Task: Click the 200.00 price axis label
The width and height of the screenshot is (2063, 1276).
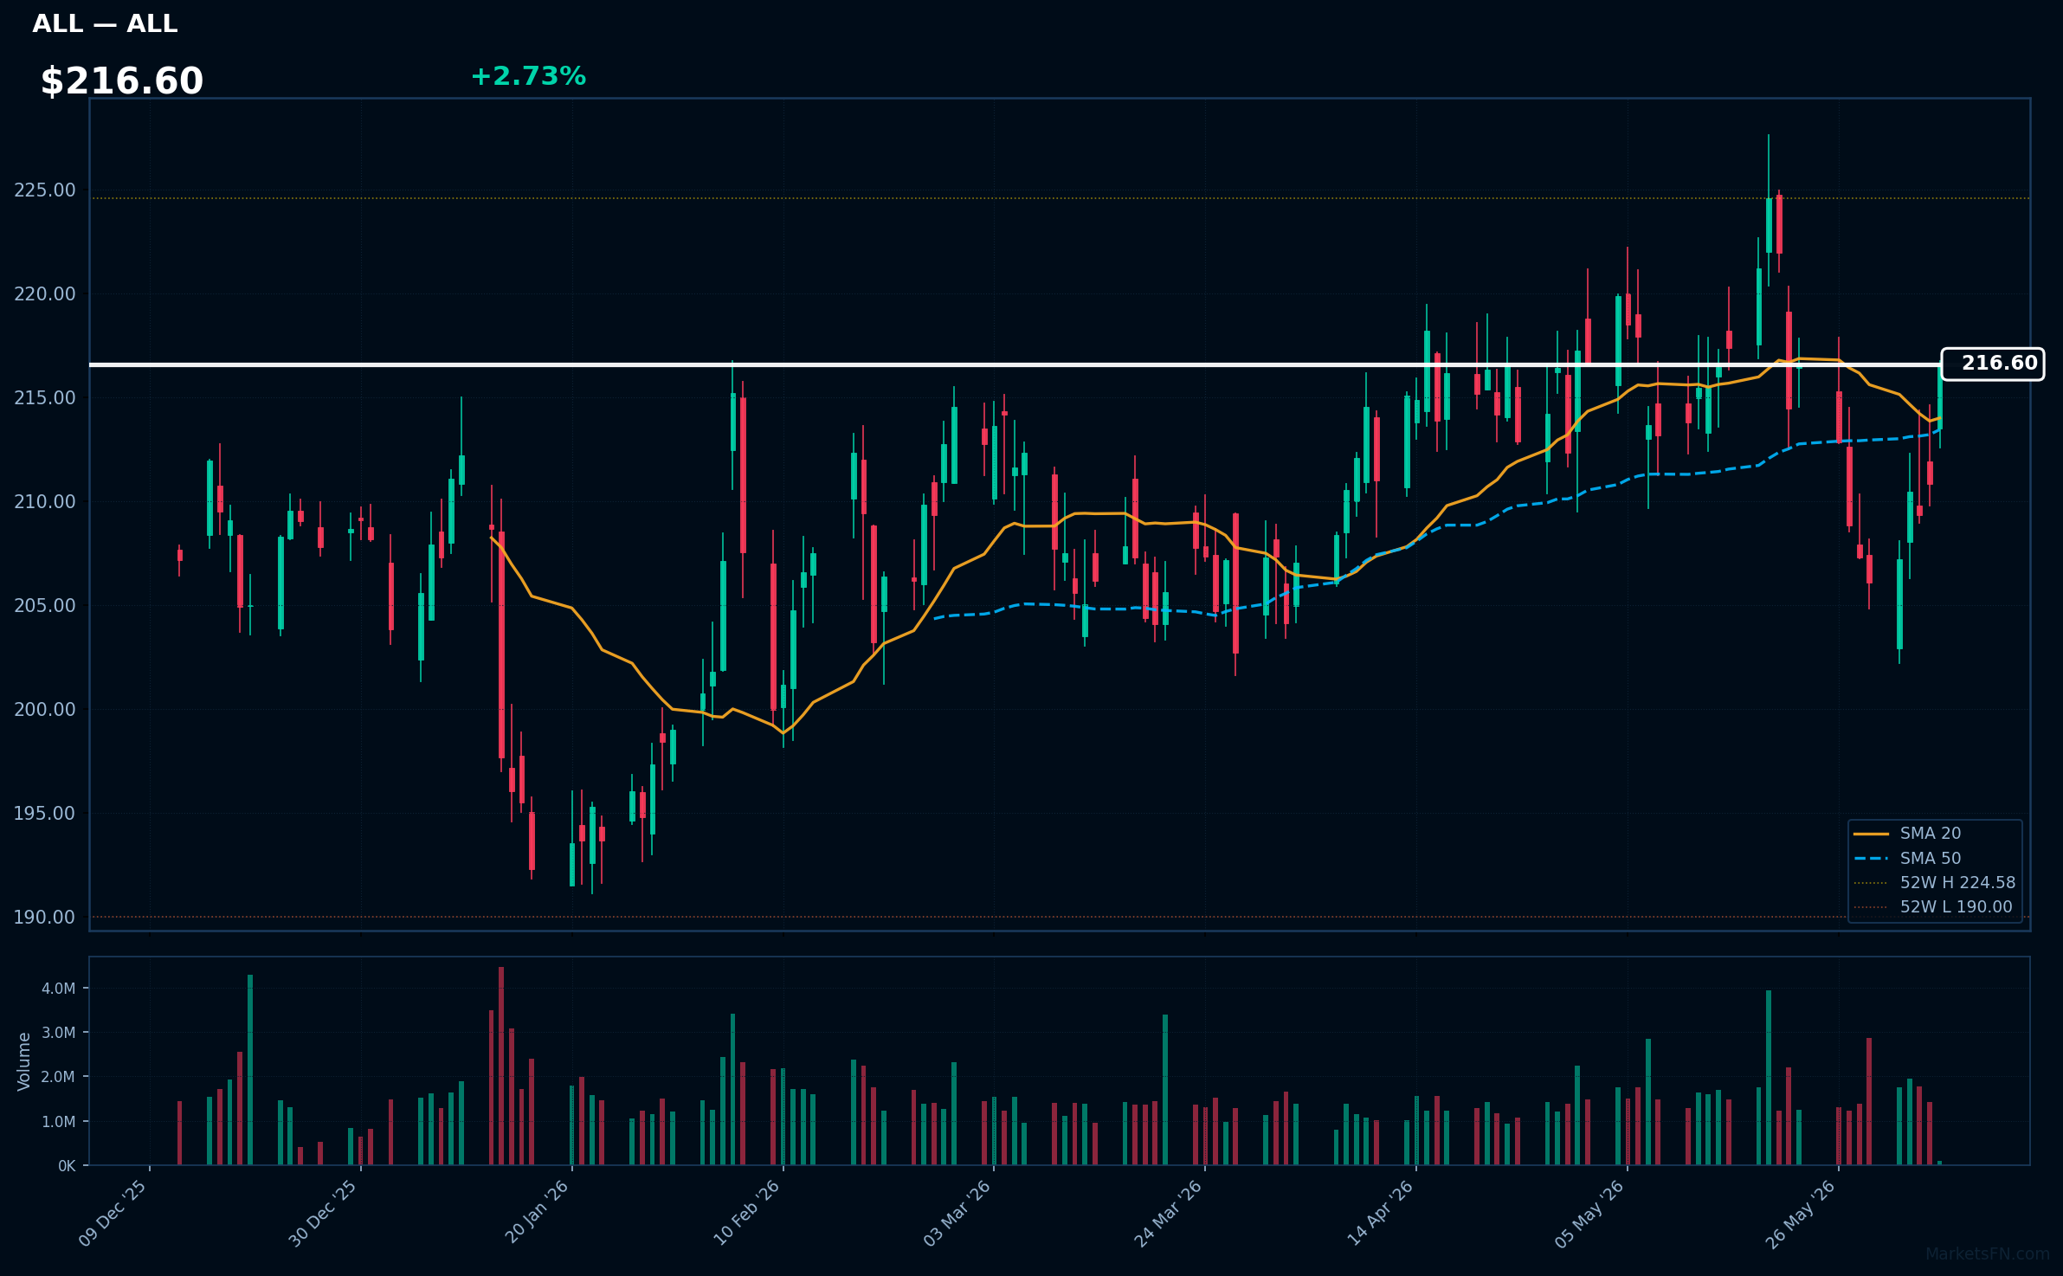Action: [x=45, y=710]
